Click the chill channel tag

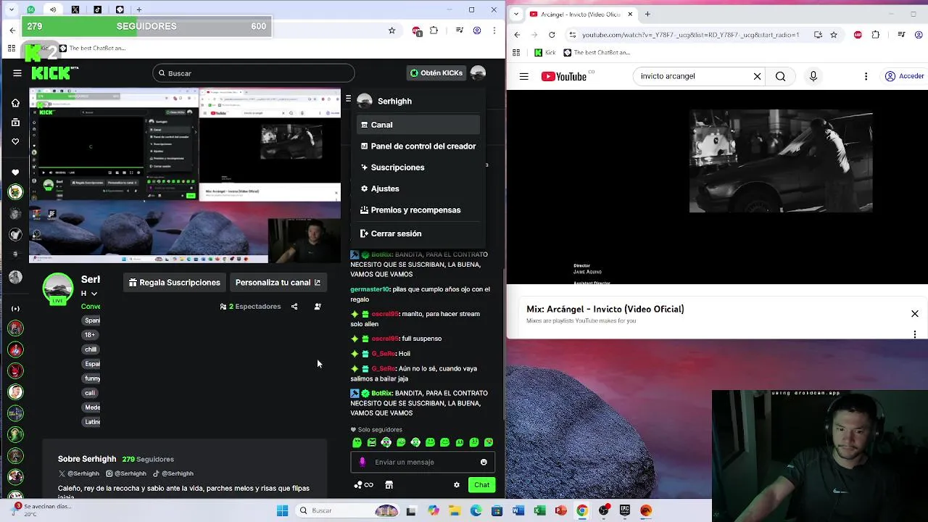tap(91, 349)
